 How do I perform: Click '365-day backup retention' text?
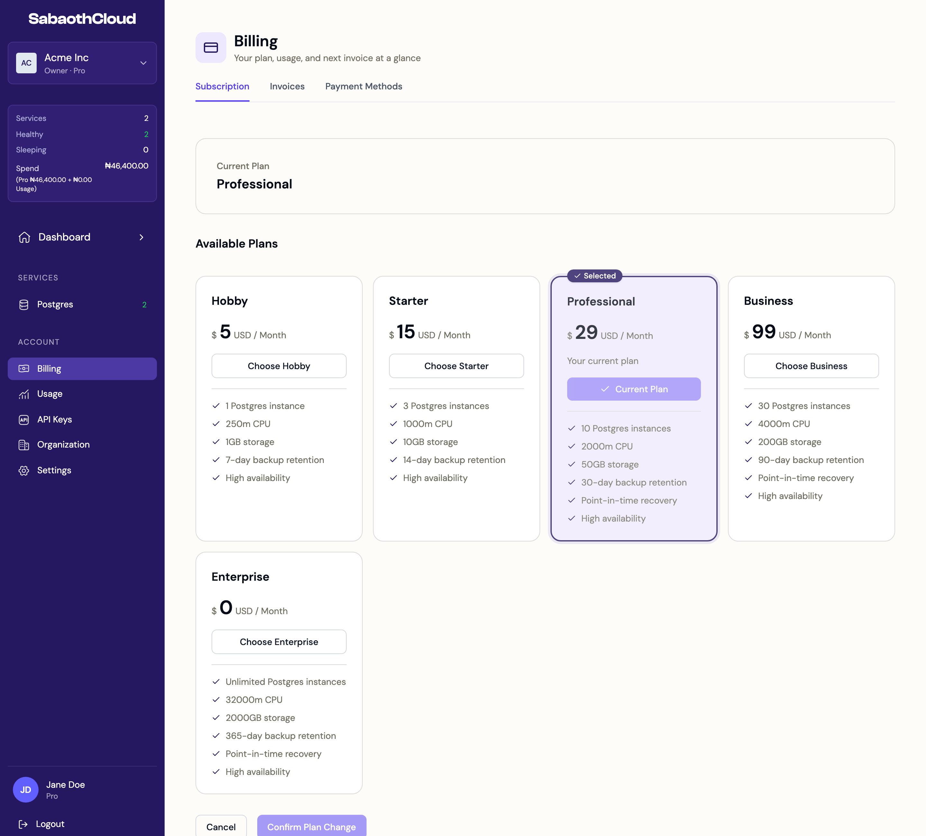(x=281, y=735)
